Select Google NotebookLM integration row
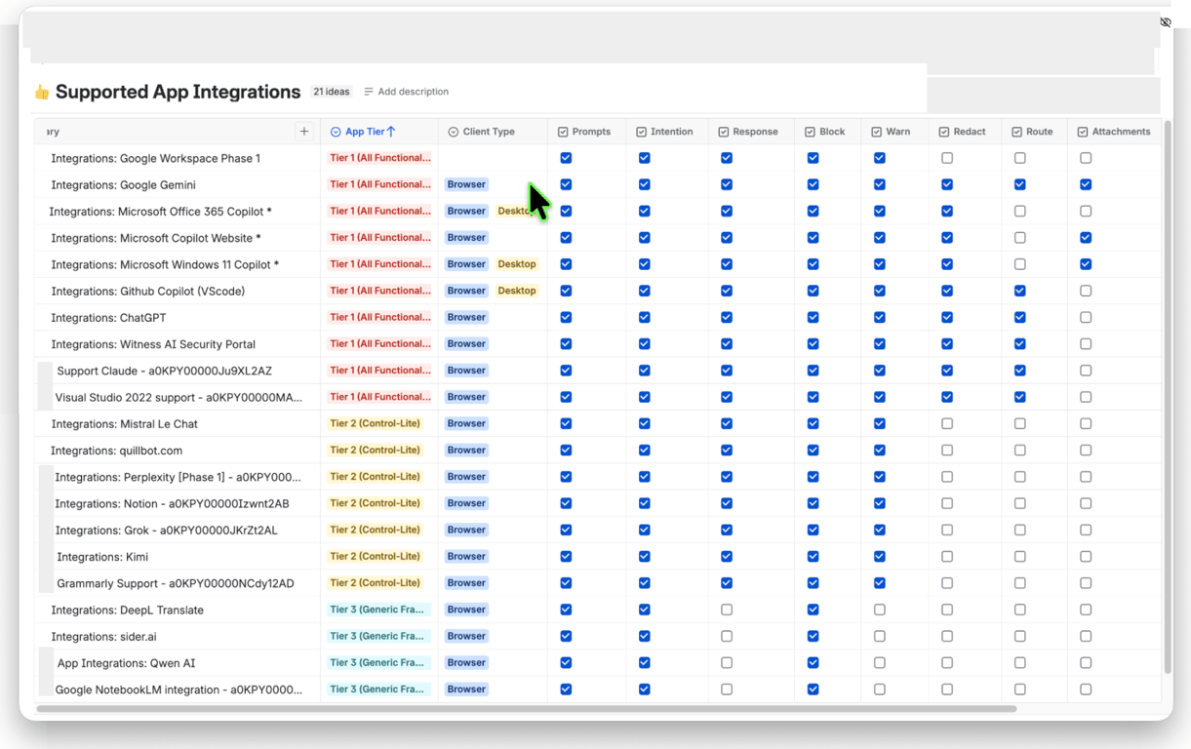The width and height of the screenshot is (1191, 749). coord(179,690)
